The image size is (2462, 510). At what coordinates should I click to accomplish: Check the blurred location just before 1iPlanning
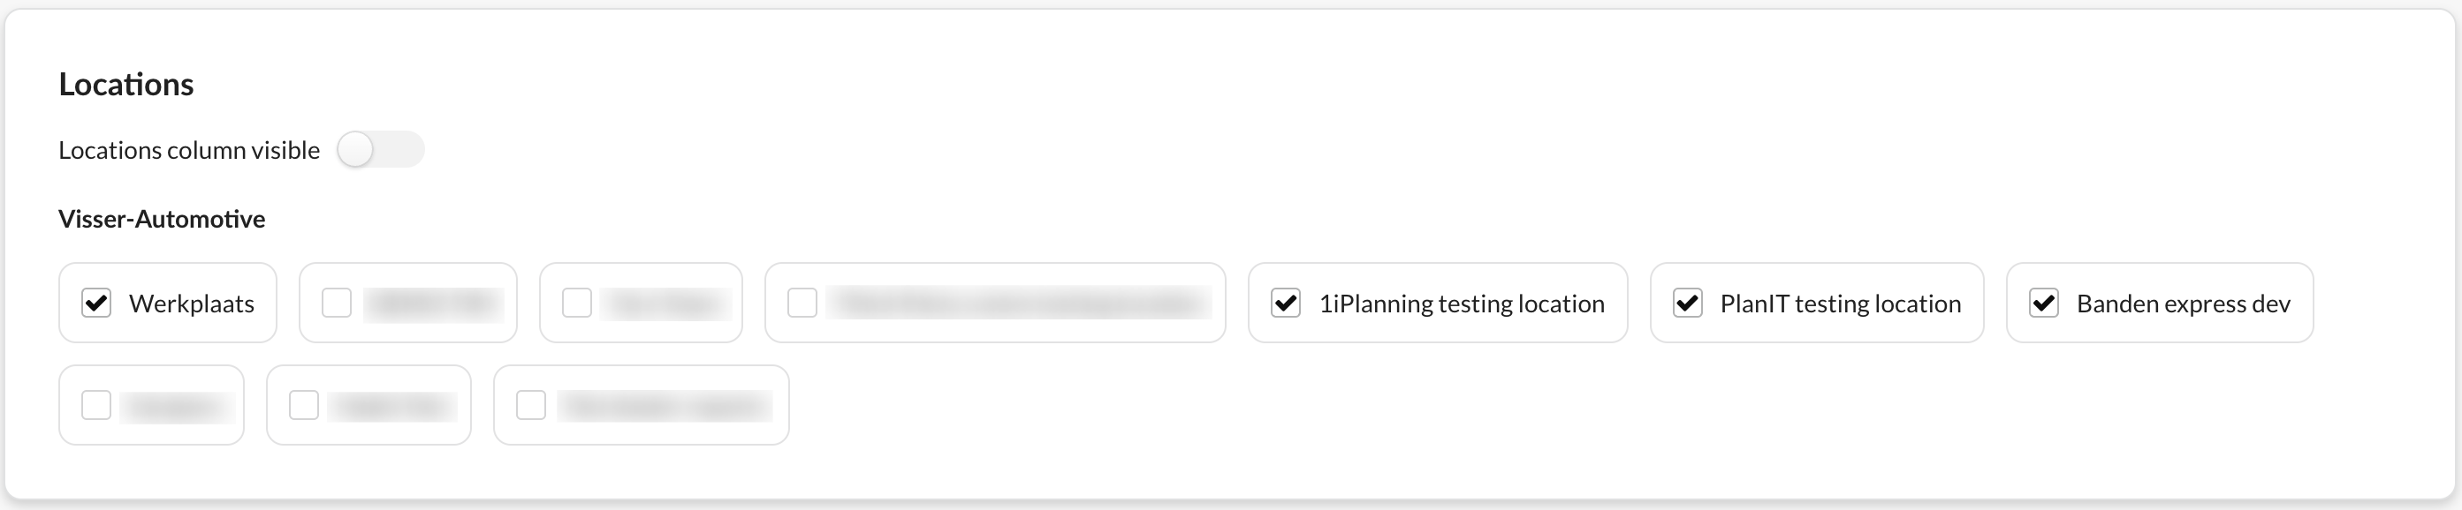802,303
